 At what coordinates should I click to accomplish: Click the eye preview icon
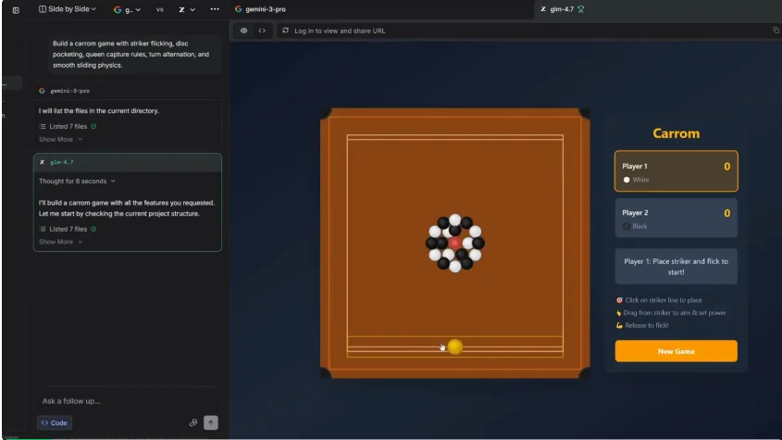244,31
